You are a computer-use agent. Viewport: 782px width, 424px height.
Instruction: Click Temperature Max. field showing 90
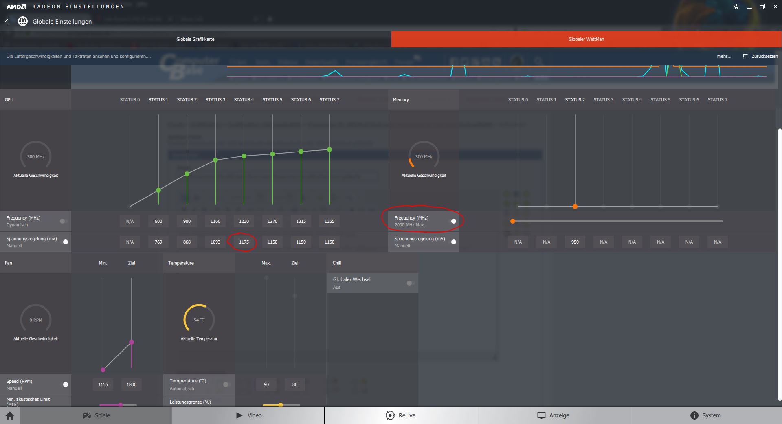tap(266, 384)
